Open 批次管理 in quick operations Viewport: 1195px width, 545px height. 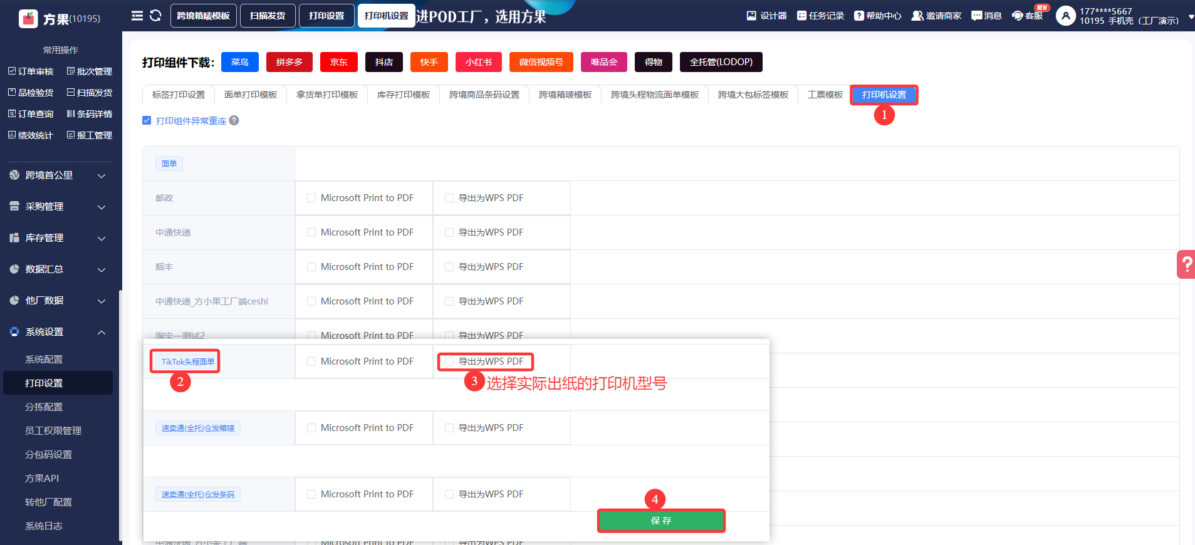[90, 71]
